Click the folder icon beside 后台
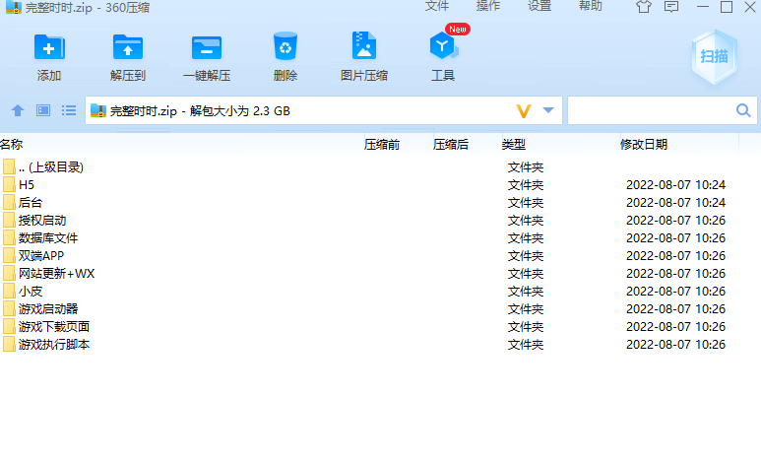Viewport: 761px width, 462px height. point(9,203)
